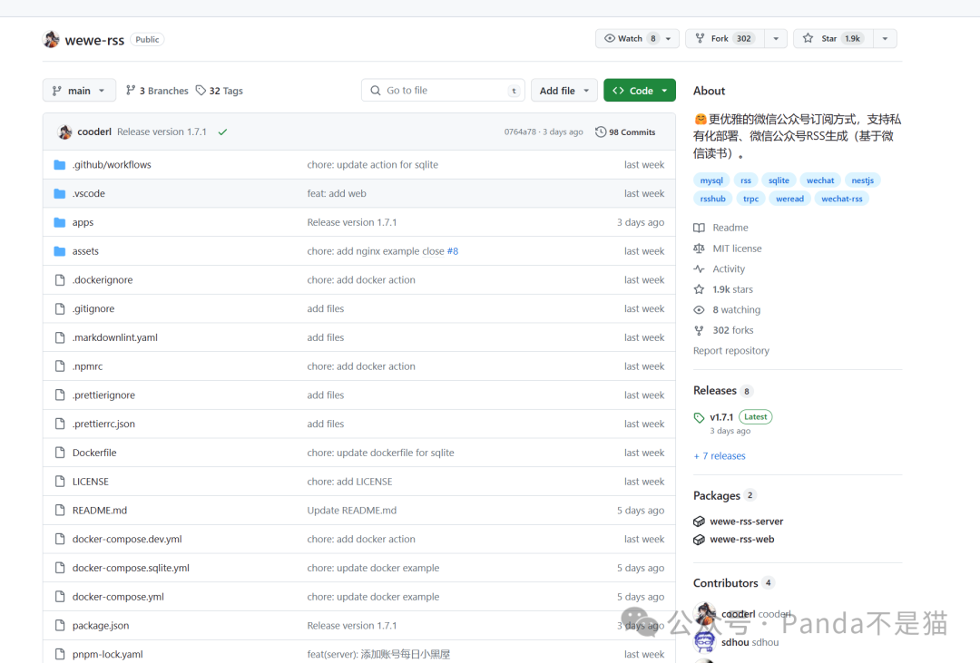Click Report repository link
Image resolution: width=980 pixels, height=663 pixels.
[x=731, y=351]
